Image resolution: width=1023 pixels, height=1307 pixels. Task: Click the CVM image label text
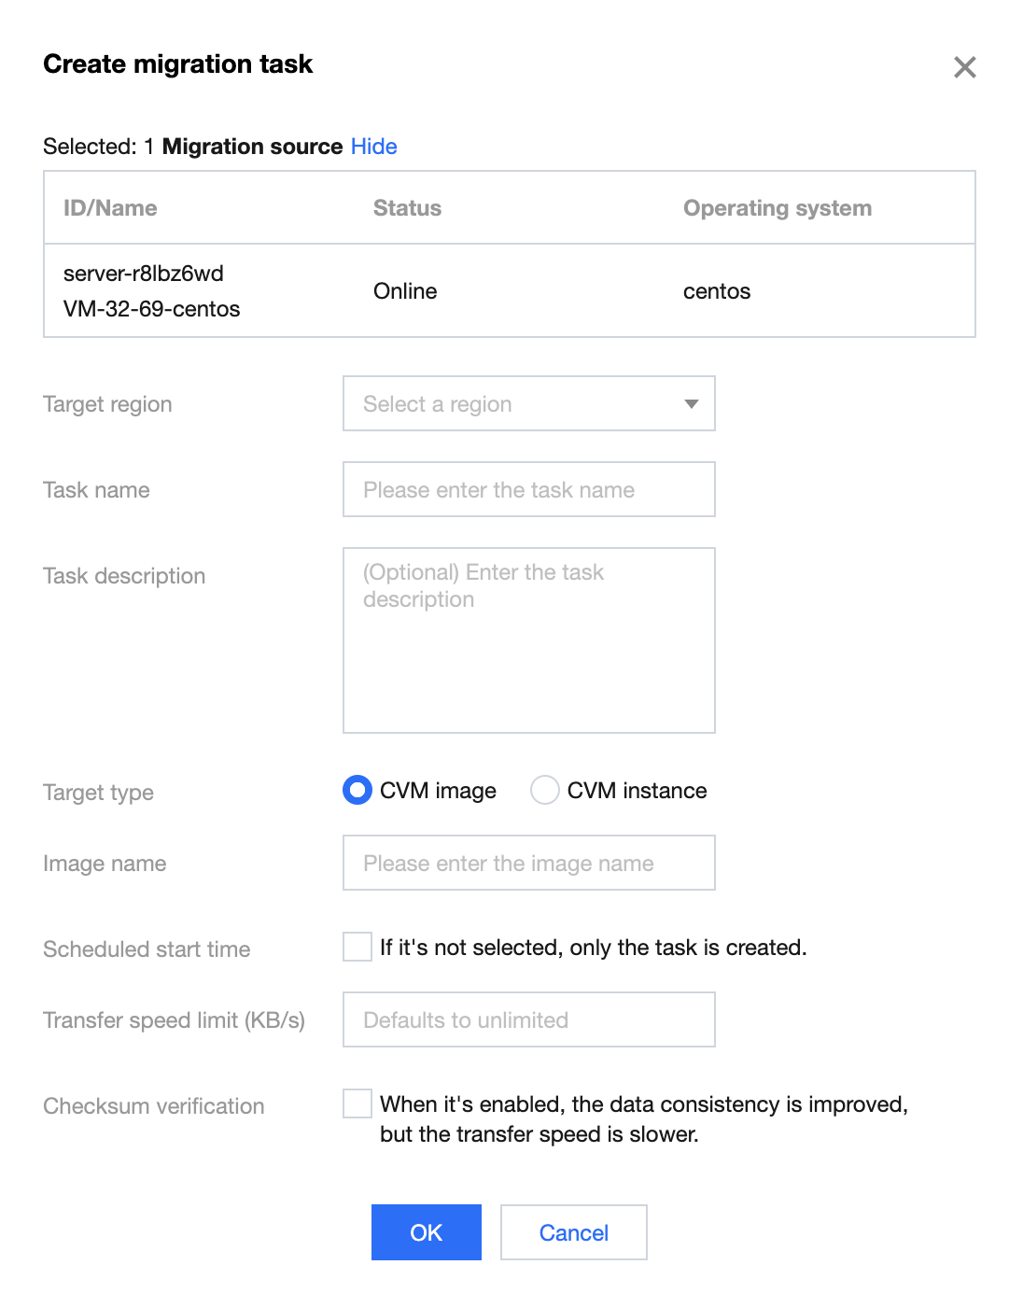438,791
